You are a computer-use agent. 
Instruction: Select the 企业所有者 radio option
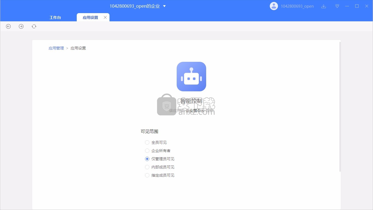click(147, 151)
